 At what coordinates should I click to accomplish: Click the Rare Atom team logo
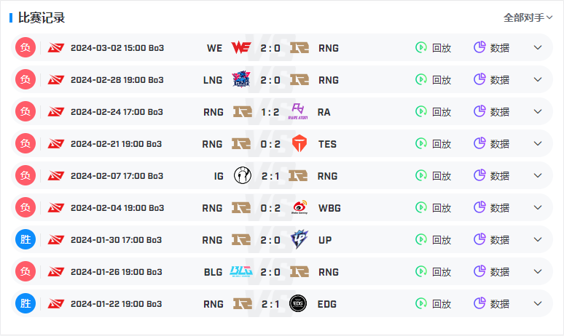[298, 111]
